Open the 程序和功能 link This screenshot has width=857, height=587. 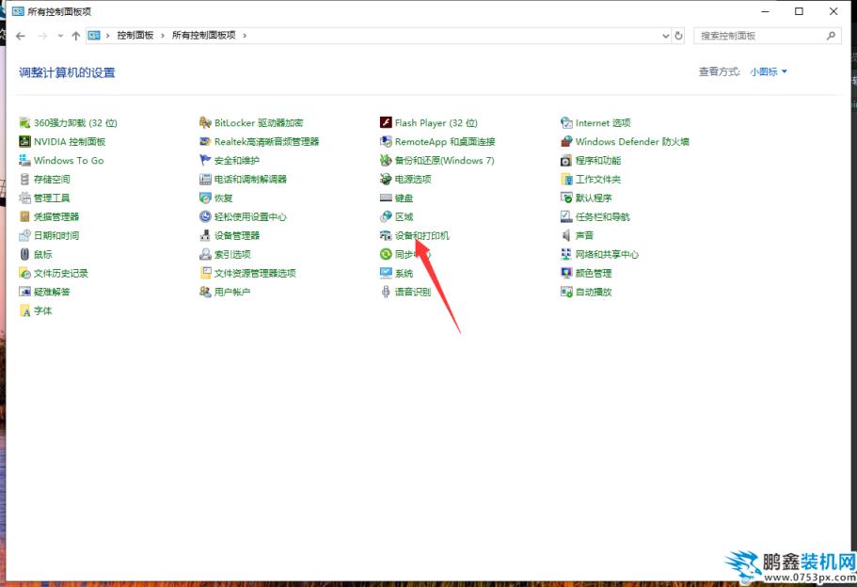pyautogui.click(x=598, y=161)
